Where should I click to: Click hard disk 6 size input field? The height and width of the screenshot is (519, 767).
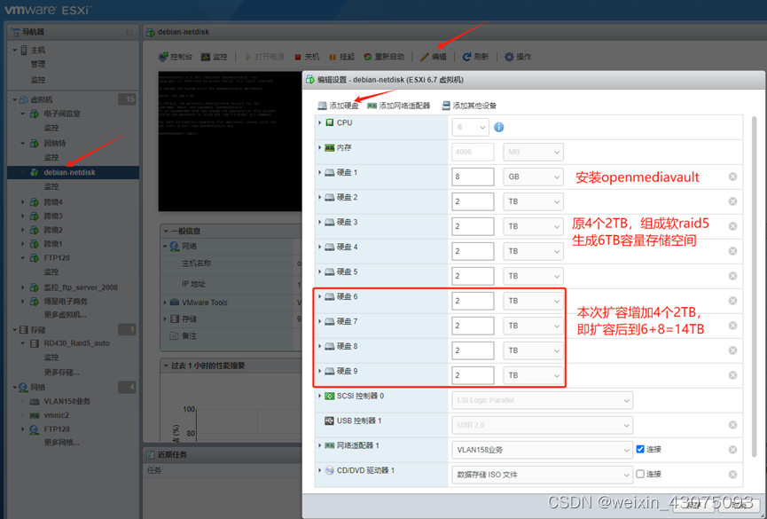(473, 301)
